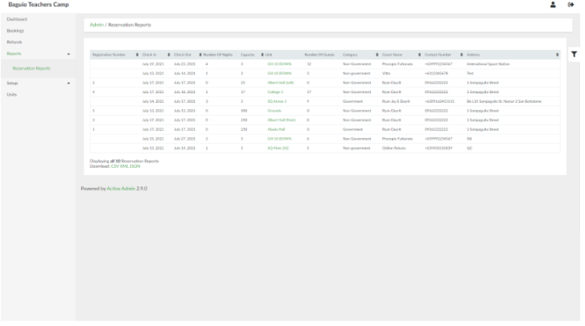Click the Admin breadcrumb link

click(x=96, y=25)
